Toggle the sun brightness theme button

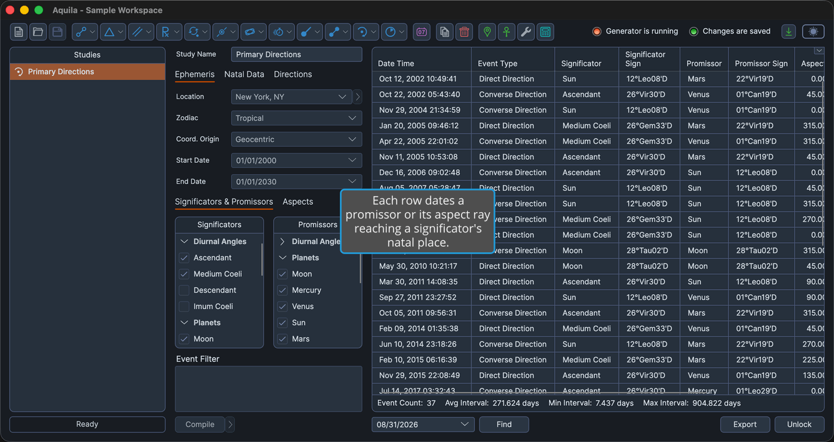coord(813,31)
